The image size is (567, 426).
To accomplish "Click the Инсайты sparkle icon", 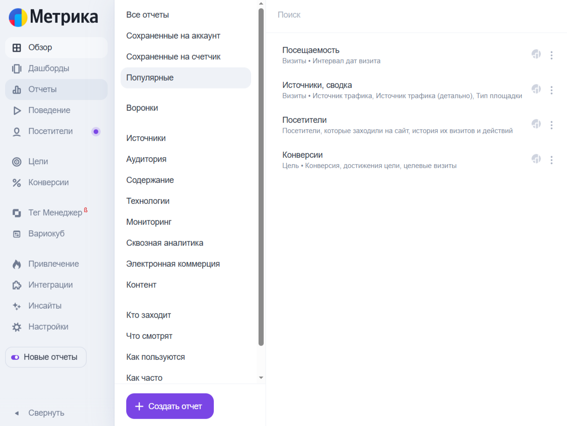I will 17,306.
